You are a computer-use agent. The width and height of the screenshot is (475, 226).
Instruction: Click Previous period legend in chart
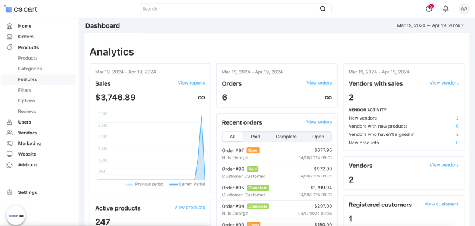tap(144, 184)
